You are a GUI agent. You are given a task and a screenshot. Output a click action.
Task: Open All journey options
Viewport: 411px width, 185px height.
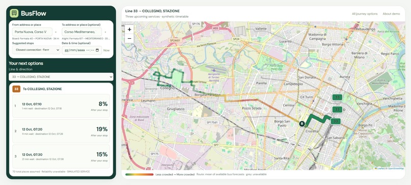pos(365,14)
